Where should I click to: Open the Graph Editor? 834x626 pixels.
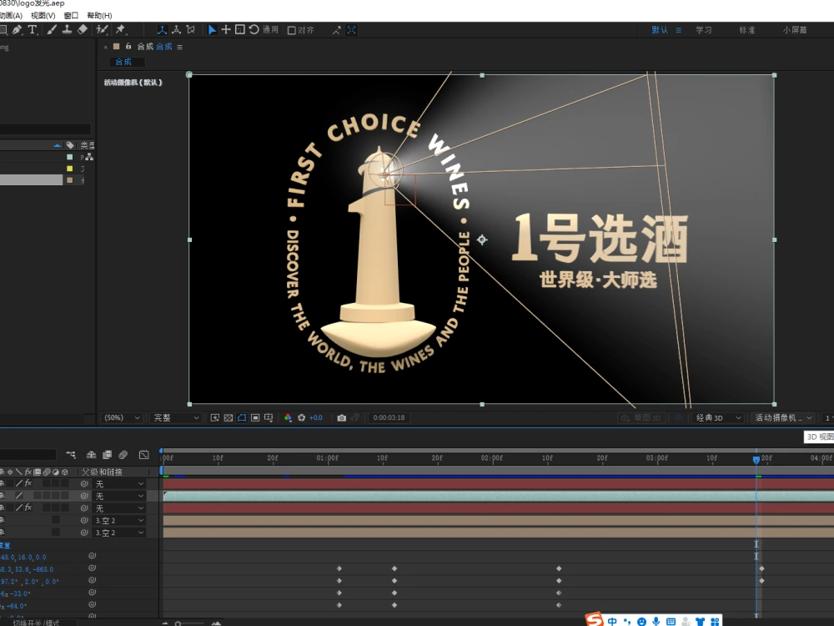[144, 455]
